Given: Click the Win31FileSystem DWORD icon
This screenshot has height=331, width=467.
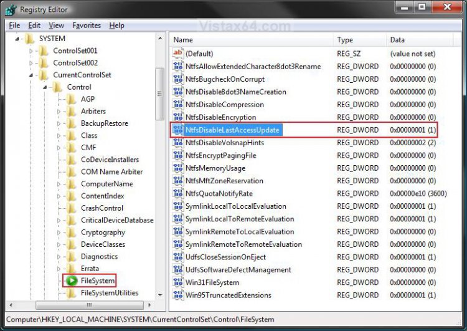Looking at the screenshot, I should click(x=177, y=282).
